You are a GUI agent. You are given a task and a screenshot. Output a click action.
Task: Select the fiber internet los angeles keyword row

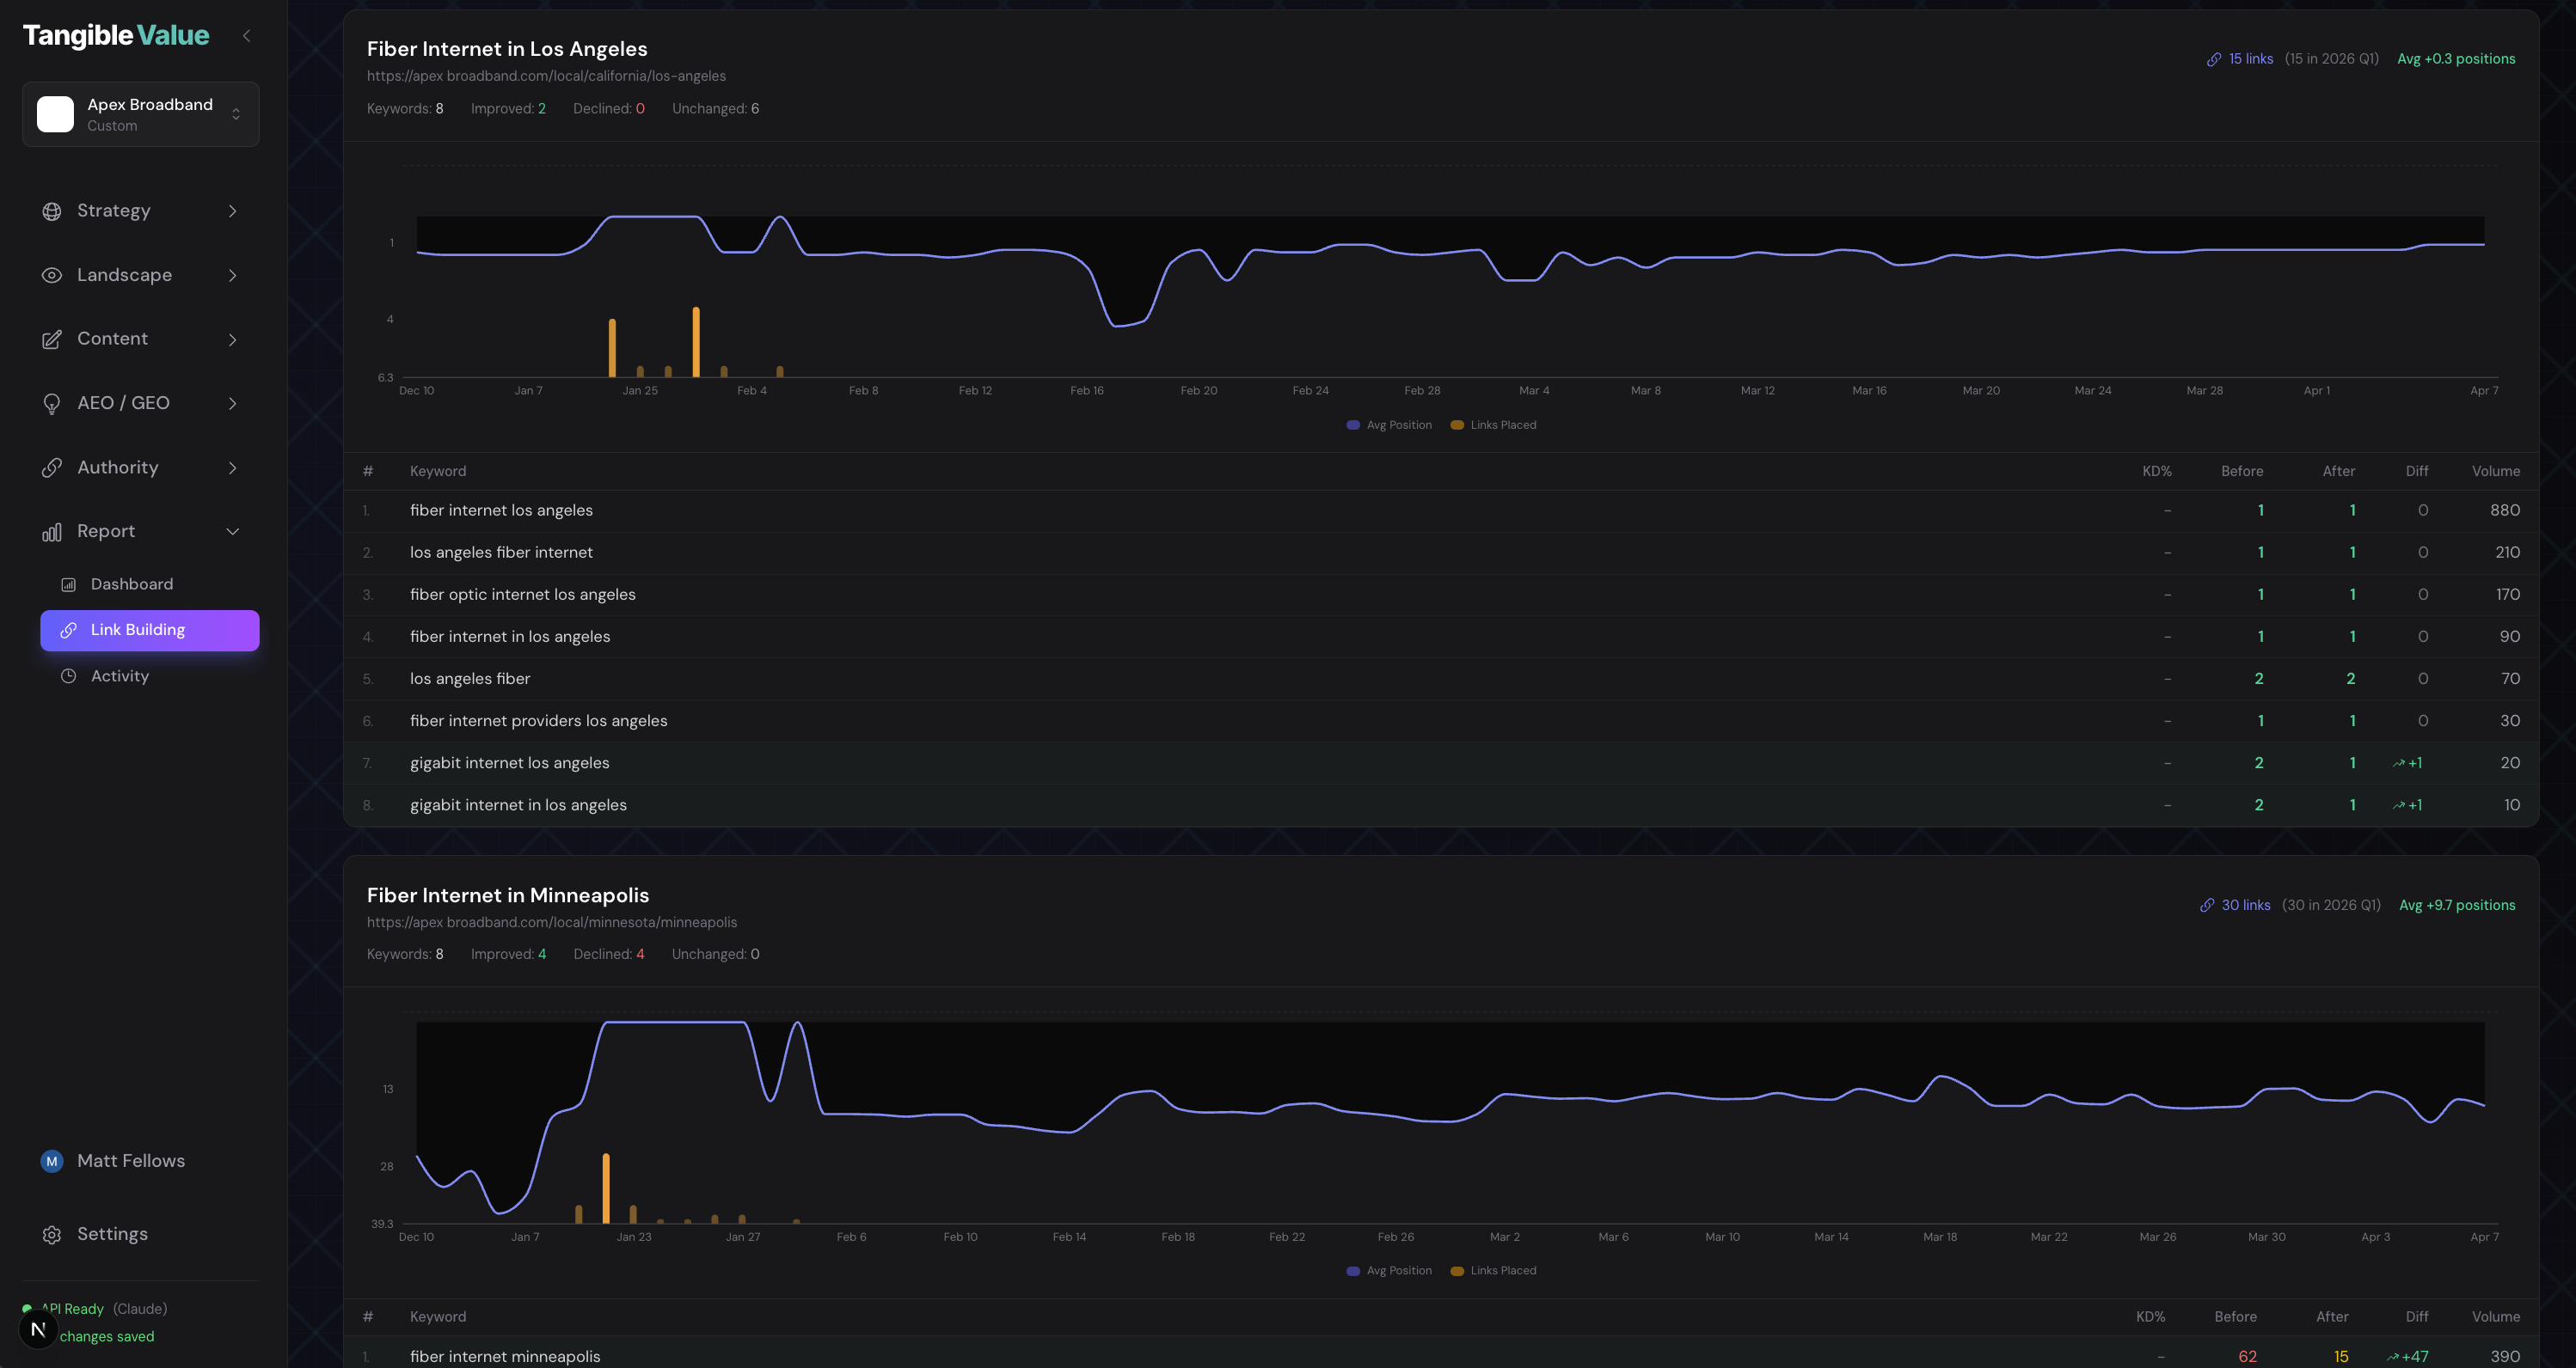500,510
